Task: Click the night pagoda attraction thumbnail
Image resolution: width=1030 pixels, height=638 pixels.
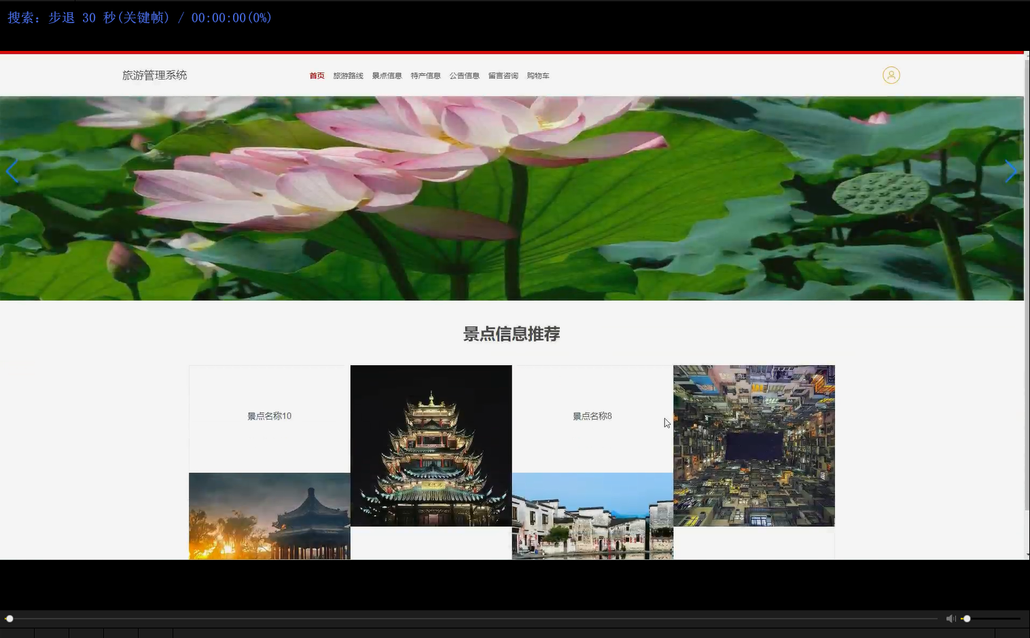Action: coord(431,446)
